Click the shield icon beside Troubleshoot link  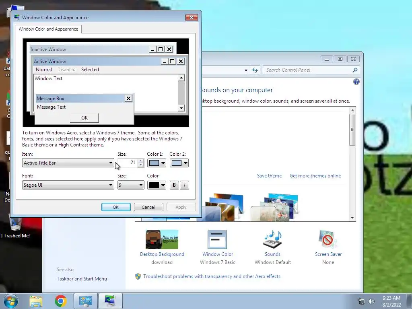click(x=138, y=276)
